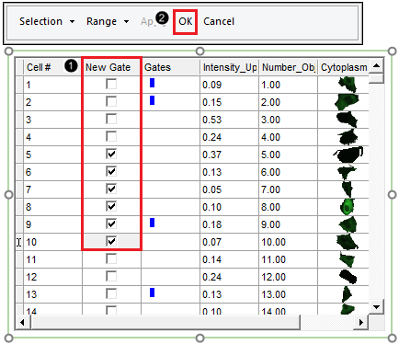Click the Gates column header
The height and width of the screenshot is (344, 399).
(171, 67)
